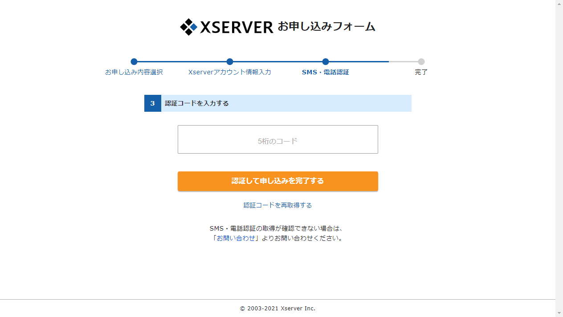
Task: Click the 認証して申し込みを完了する button
Action: pos(278,181)
